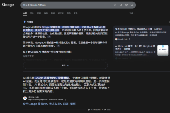Click the 对话式交互 subheading
The image size is (170, 113).
tap(29, 56)
